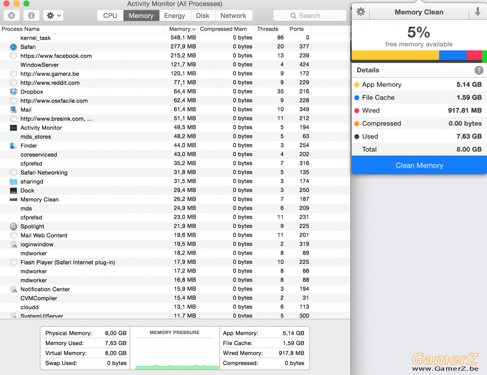This screenshot has width=487, height=375.
Task: Select the Spotlight magnifier icon
Action: tap(13, 226)
